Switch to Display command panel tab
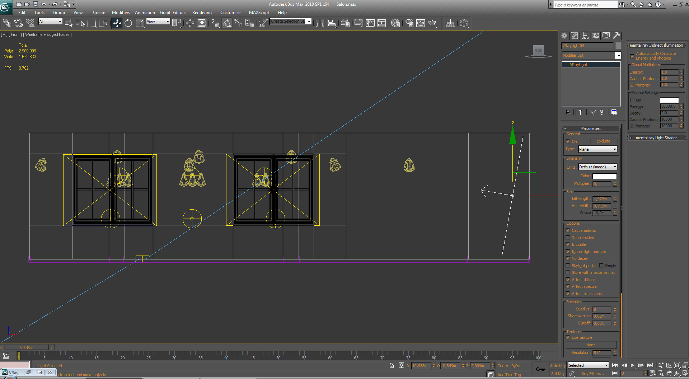The height and width of the screenshot is (379, 689). pyautogui.click(x=606, y=36)
